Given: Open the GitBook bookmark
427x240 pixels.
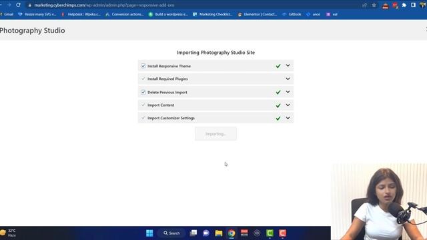Looking at the screenshot, I should pyautogui.click(x=292, y=14).
